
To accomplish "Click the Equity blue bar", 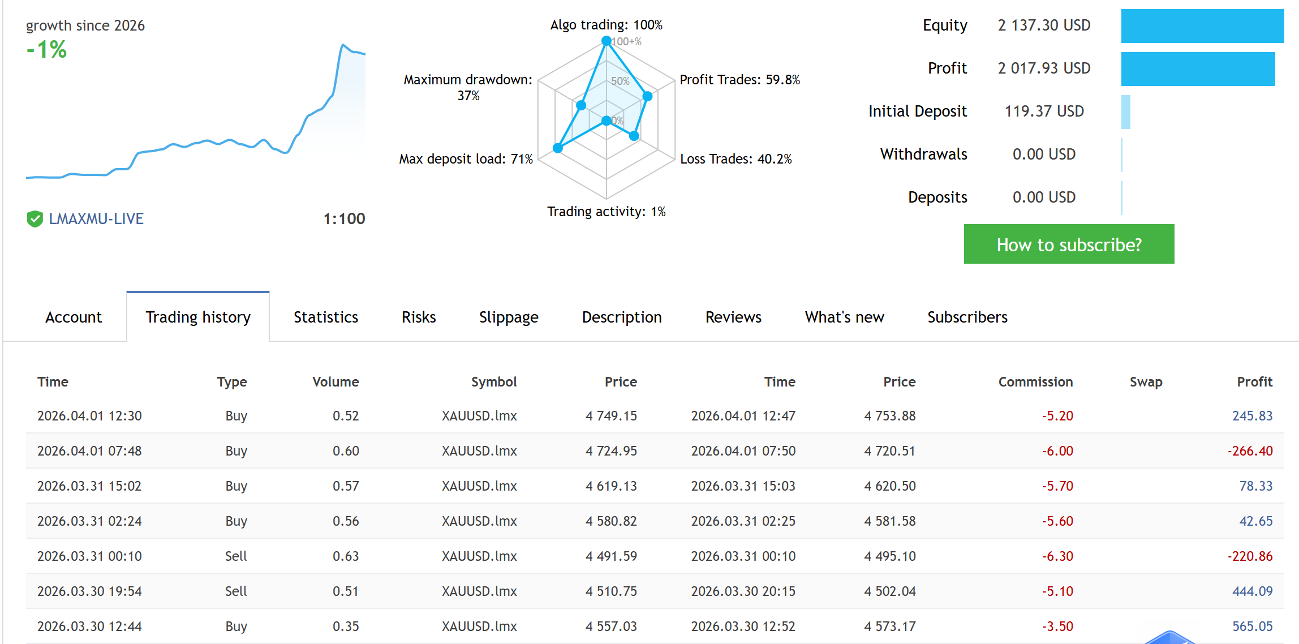I will (x=1202, y=26).
